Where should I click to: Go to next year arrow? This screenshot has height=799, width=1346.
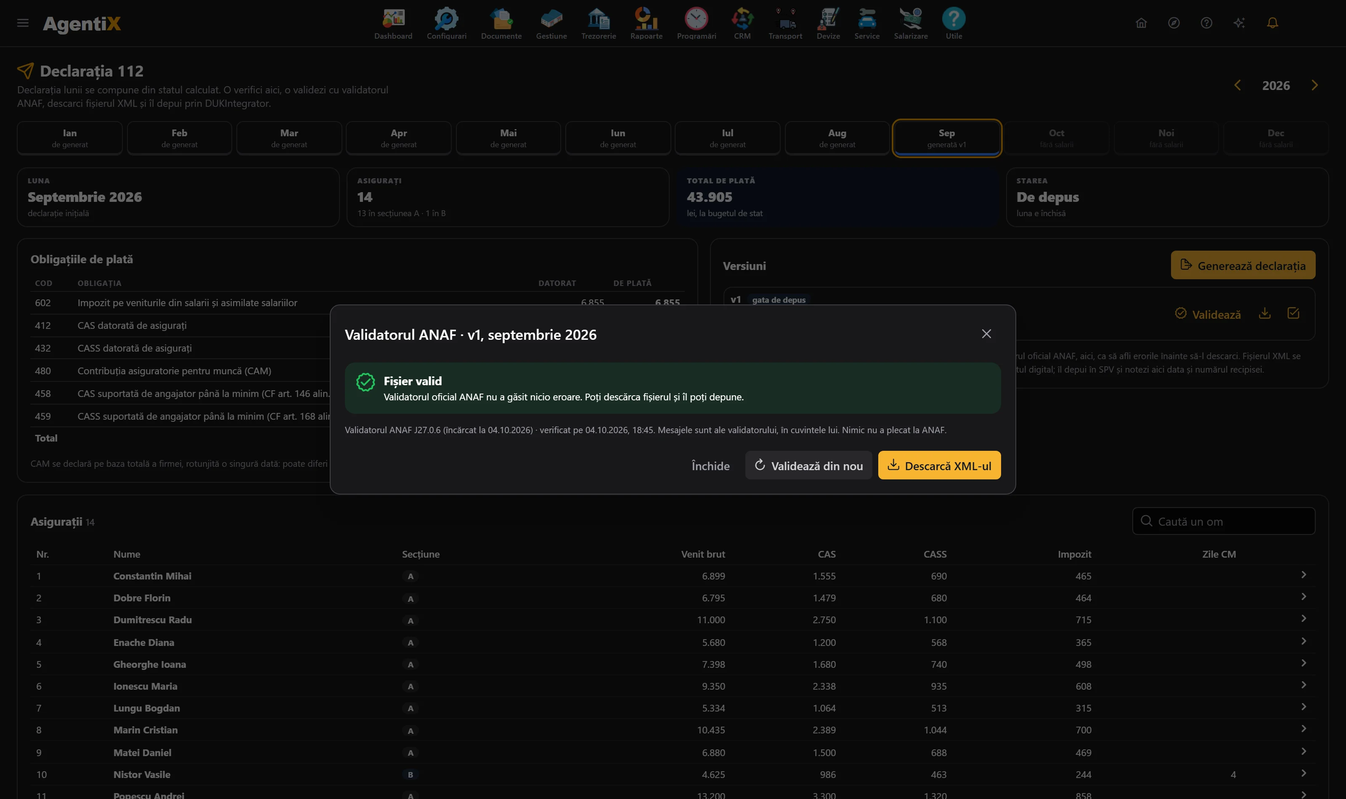pos(1315,85)
